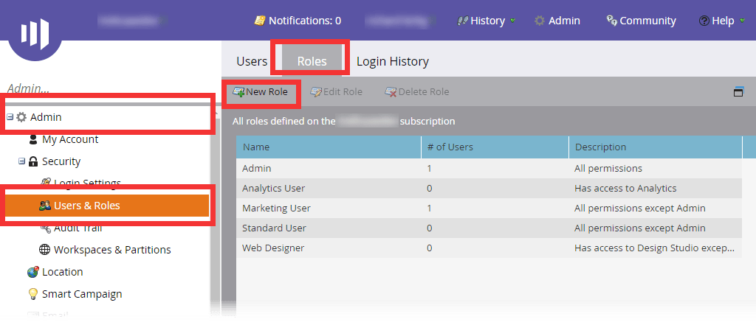Click the window maximize icon in toolbar

738,92
